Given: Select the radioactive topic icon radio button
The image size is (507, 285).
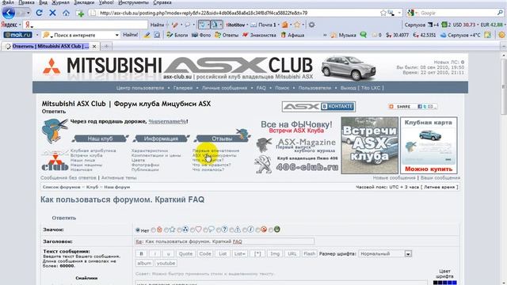Looking at the screenshot, I should tap(180, 230).
